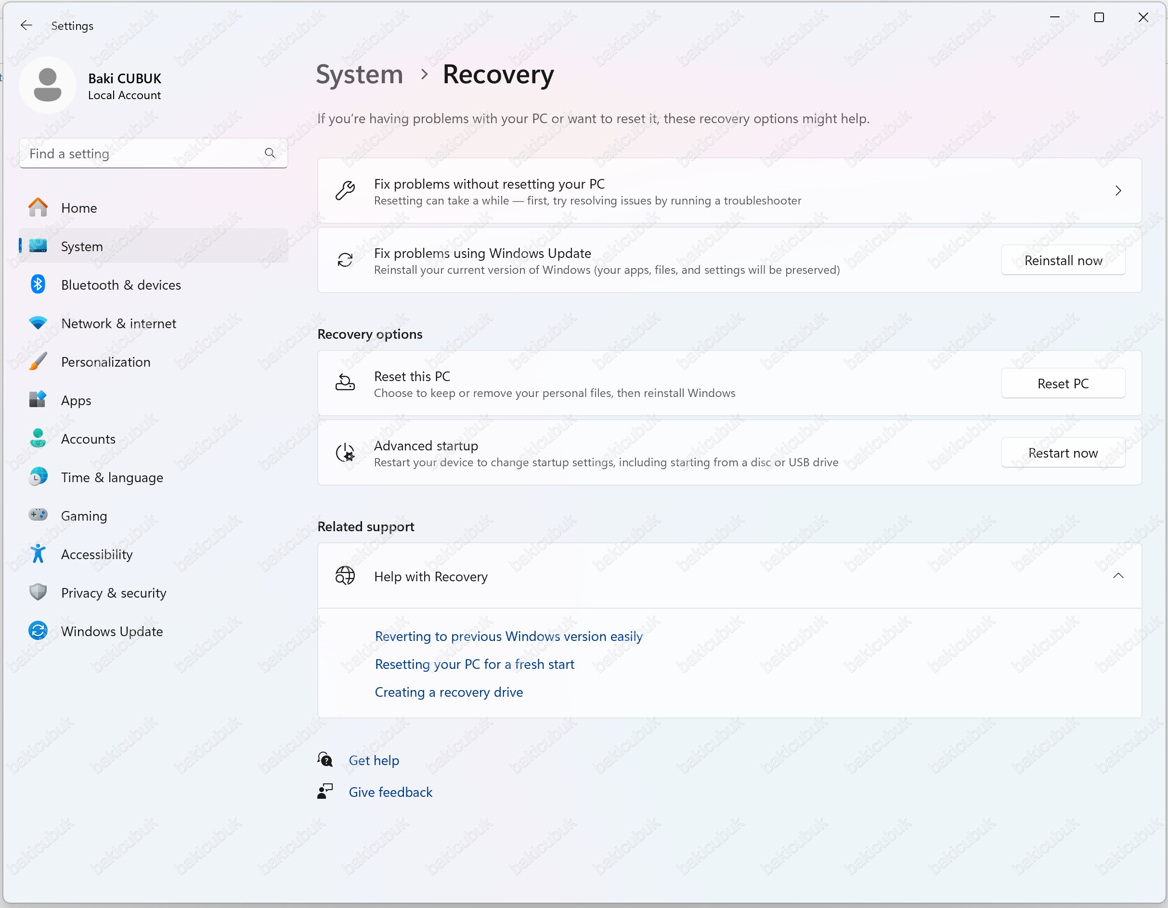Click Reinstall now button
The width and height of the screenshot is (1168, 908).
click(1063, 260)
